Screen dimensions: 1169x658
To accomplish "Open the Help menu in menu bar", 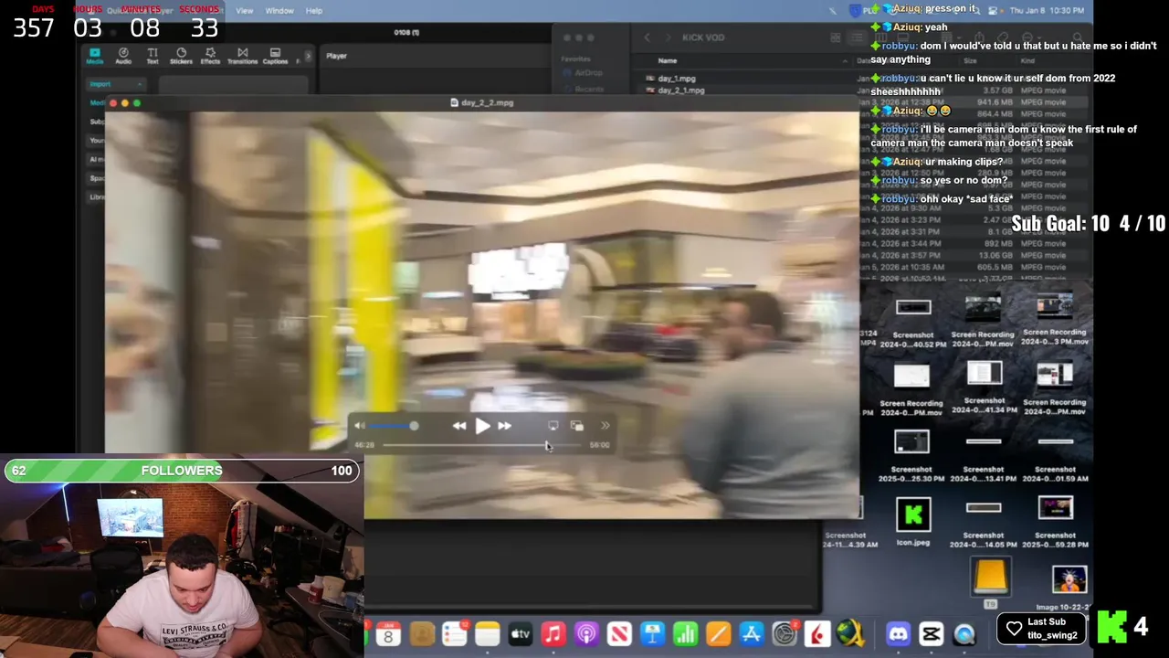I will click(314, 11).
